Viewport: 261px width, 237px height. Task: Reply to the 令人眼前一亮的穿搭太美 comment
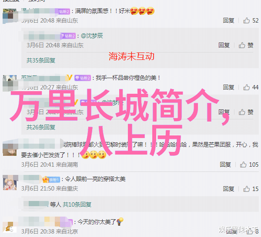pos(228,189)
